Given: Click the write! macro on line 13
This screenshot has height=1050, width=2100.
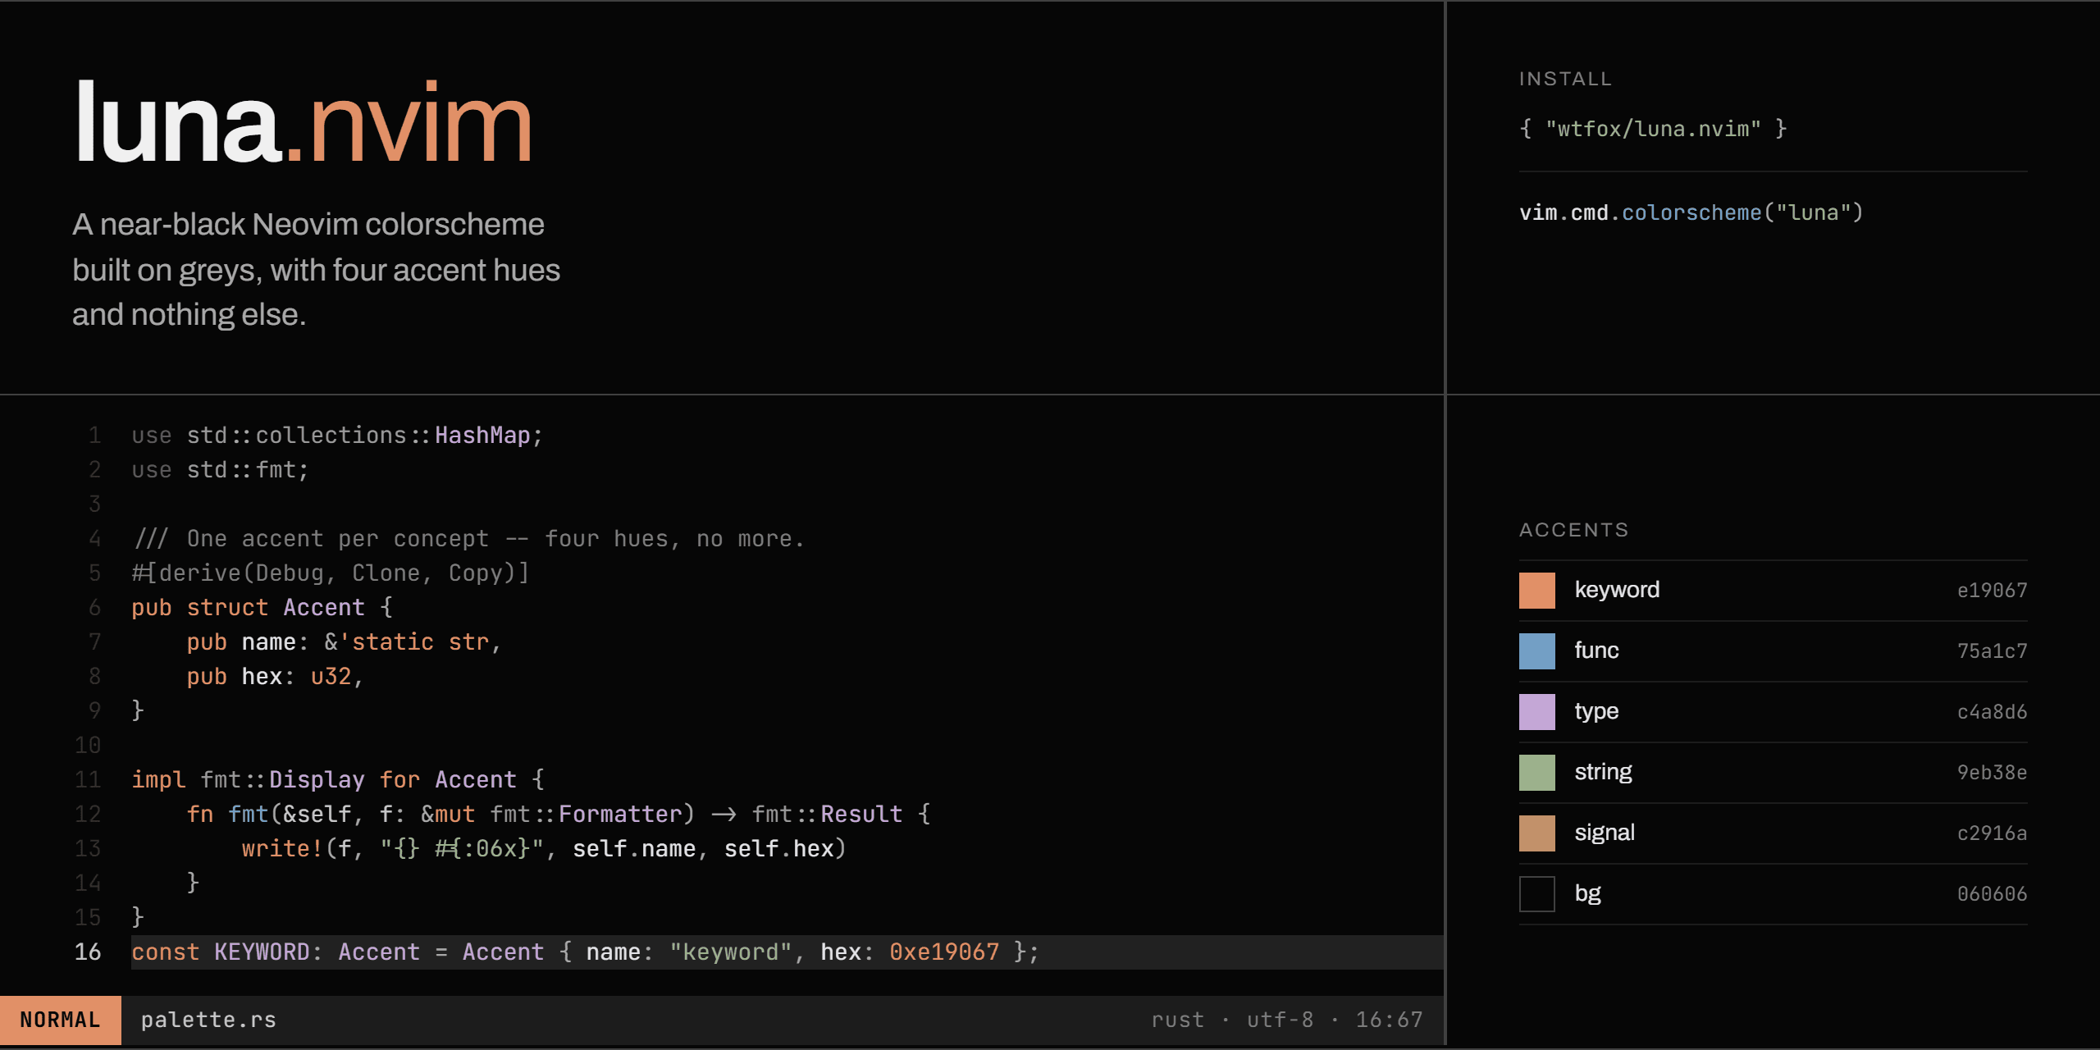Looking at the screenshot, I should 283,848.
